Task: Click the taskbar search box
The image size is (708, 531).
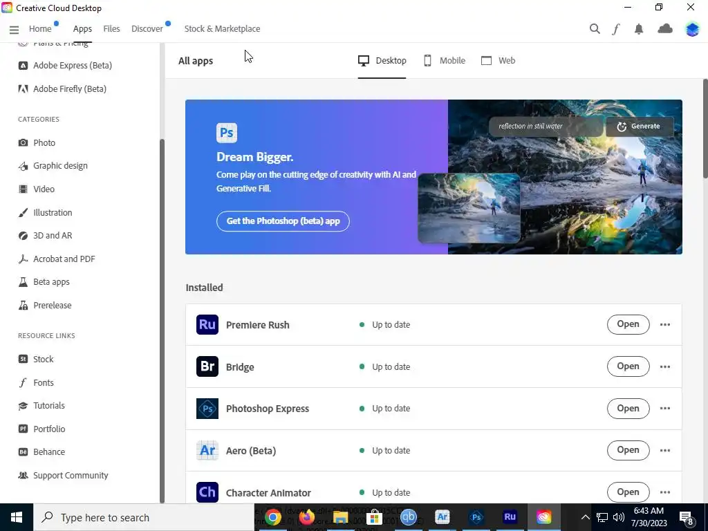Action: pyautogui.click(x=144, y=517)
